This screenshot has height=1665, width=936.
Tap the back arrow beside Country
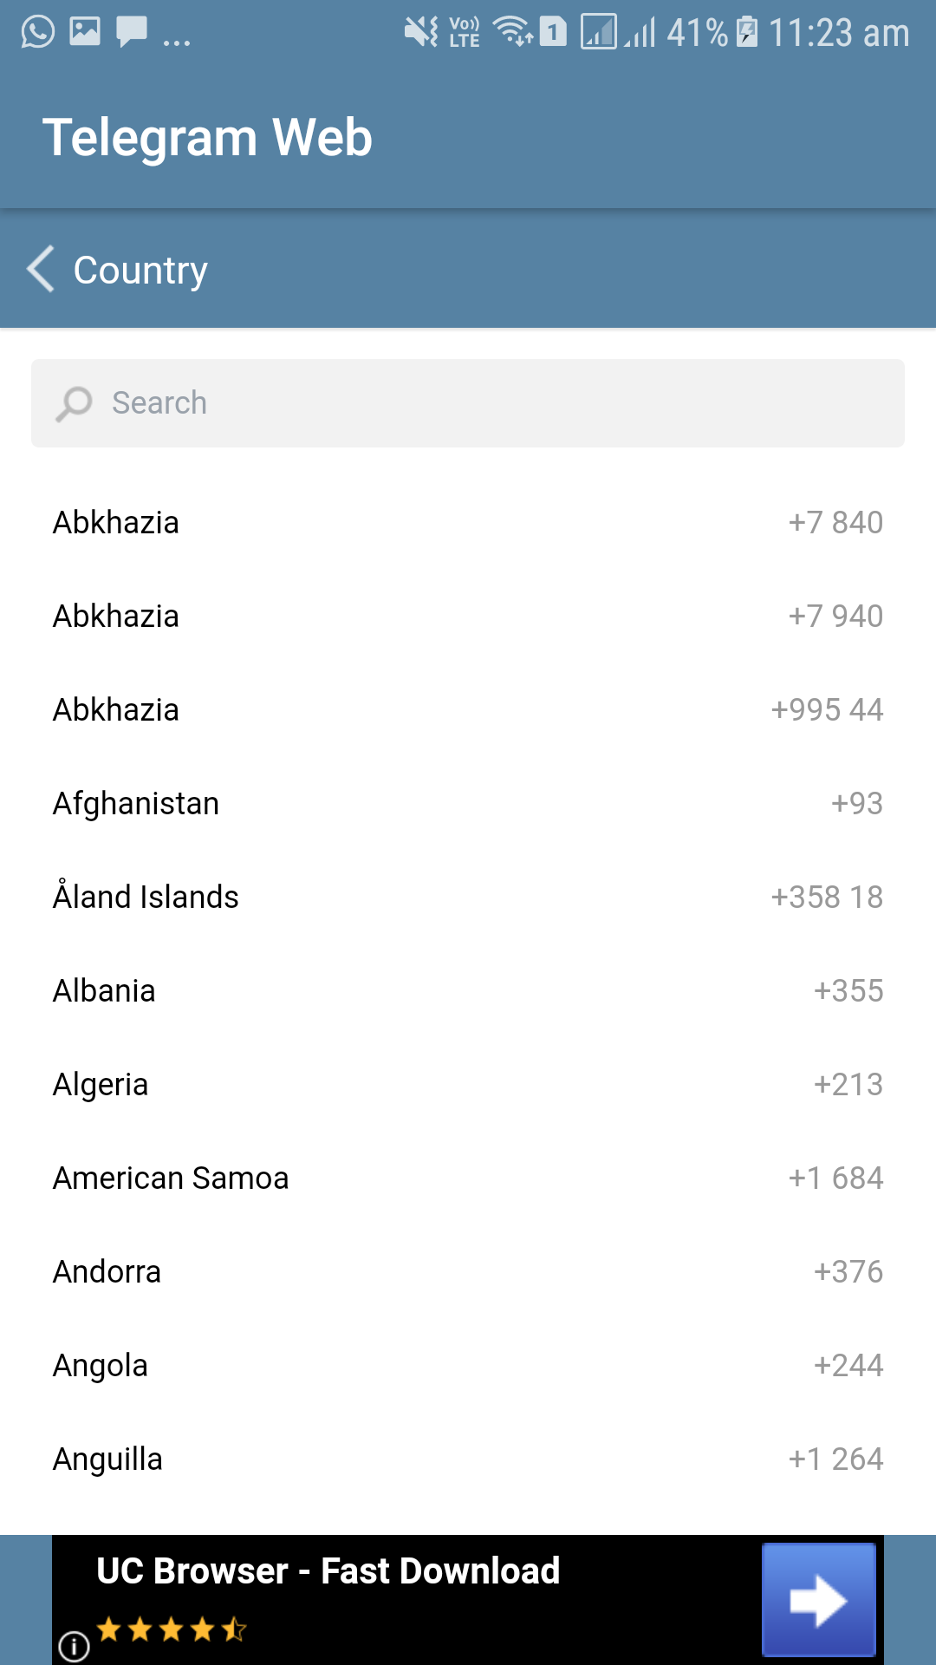pos(41,269)
